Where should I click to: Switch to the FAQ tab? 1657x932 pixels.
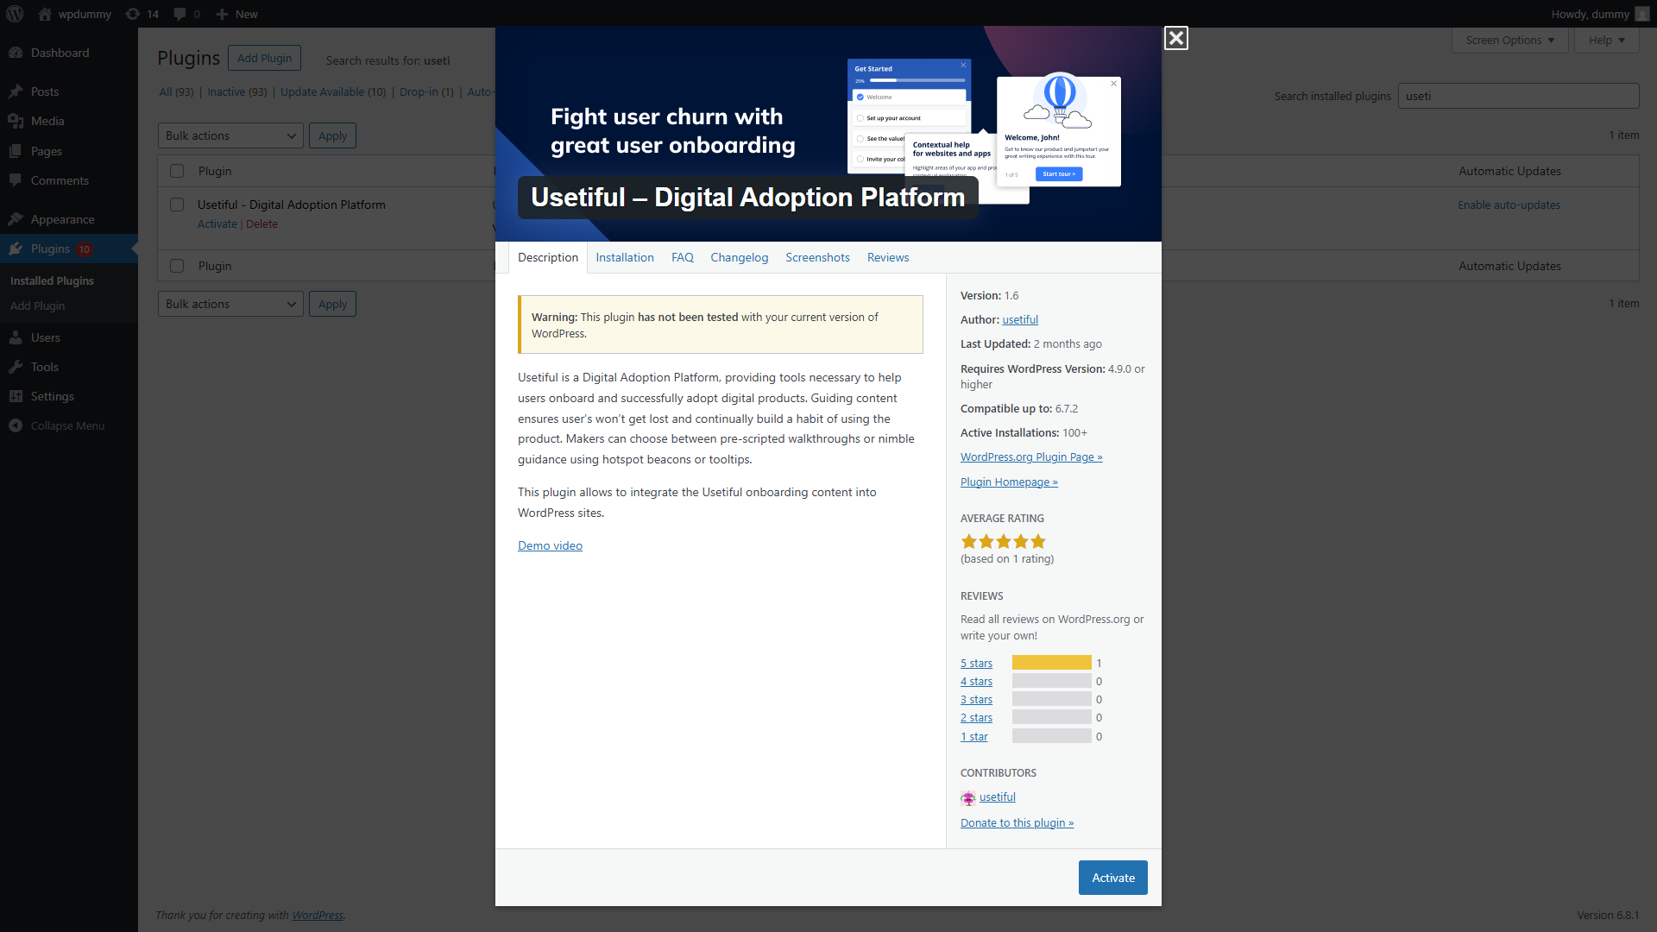coord(683,257)
